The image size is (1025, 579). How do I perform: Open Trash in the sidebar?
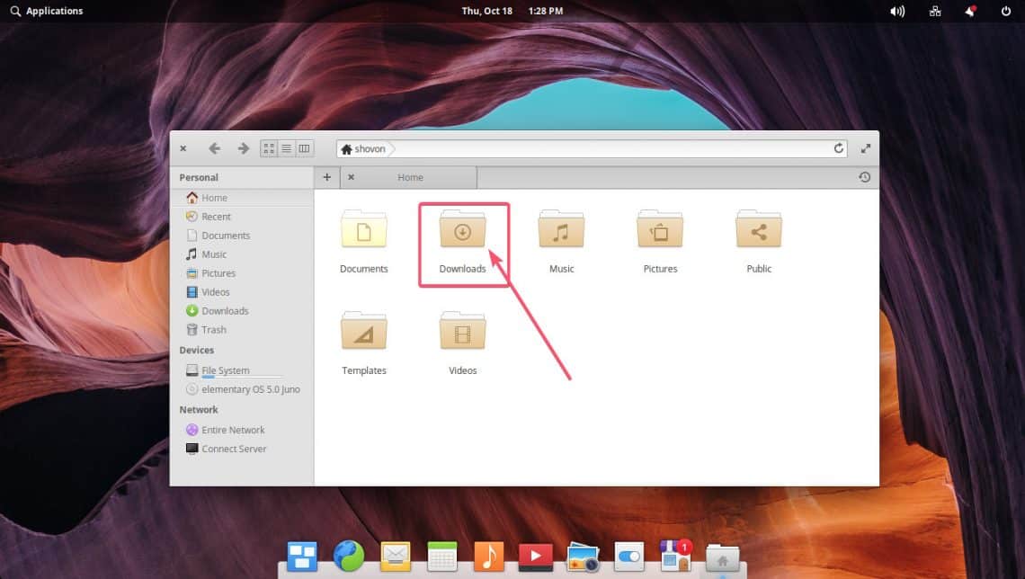click(242, 330)
